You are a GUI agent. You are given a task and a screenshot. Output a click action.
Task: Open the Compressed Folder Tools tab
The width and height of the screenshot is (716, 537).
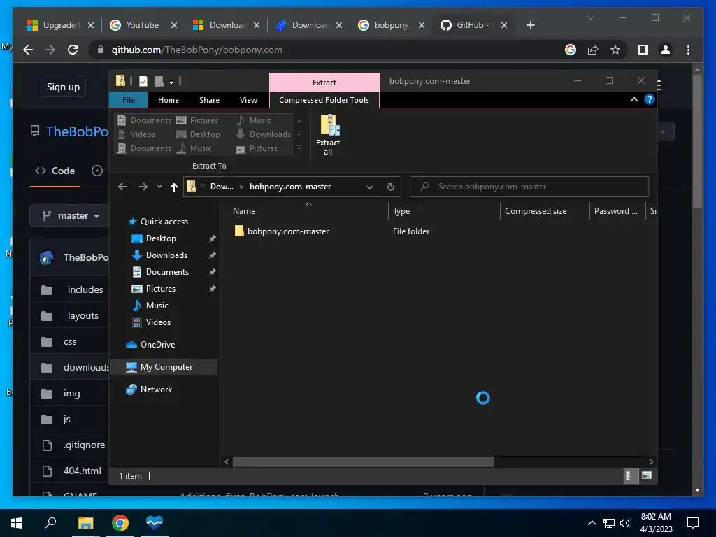point(324,100)
